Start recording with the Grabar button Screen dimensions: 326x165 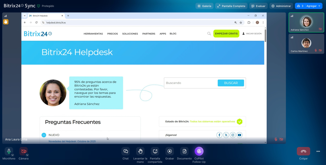click(170, 151)
